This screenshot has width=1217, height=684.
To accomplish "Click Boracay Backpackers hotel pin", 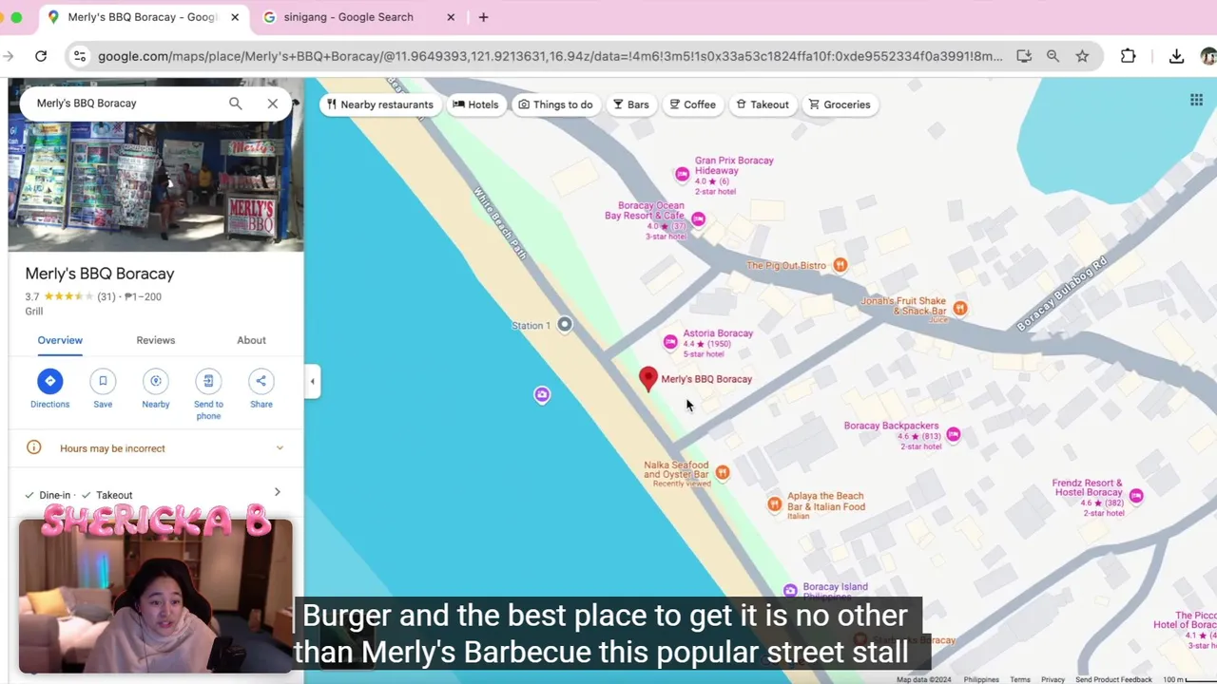I will point(953,434).
